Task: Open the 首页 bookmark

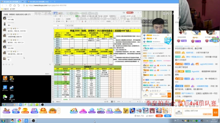Action: [13, 9]
